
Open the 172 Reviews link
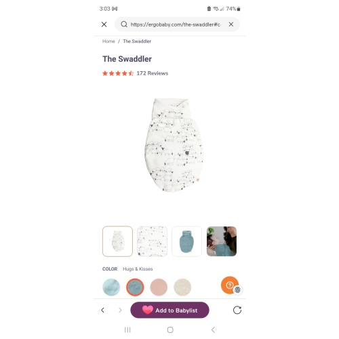point(153,73)
